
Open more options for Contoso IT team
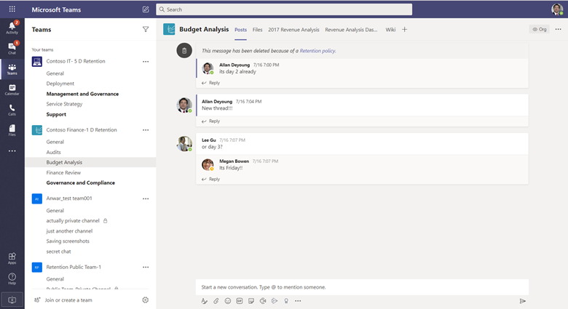[x=146, y=62]
